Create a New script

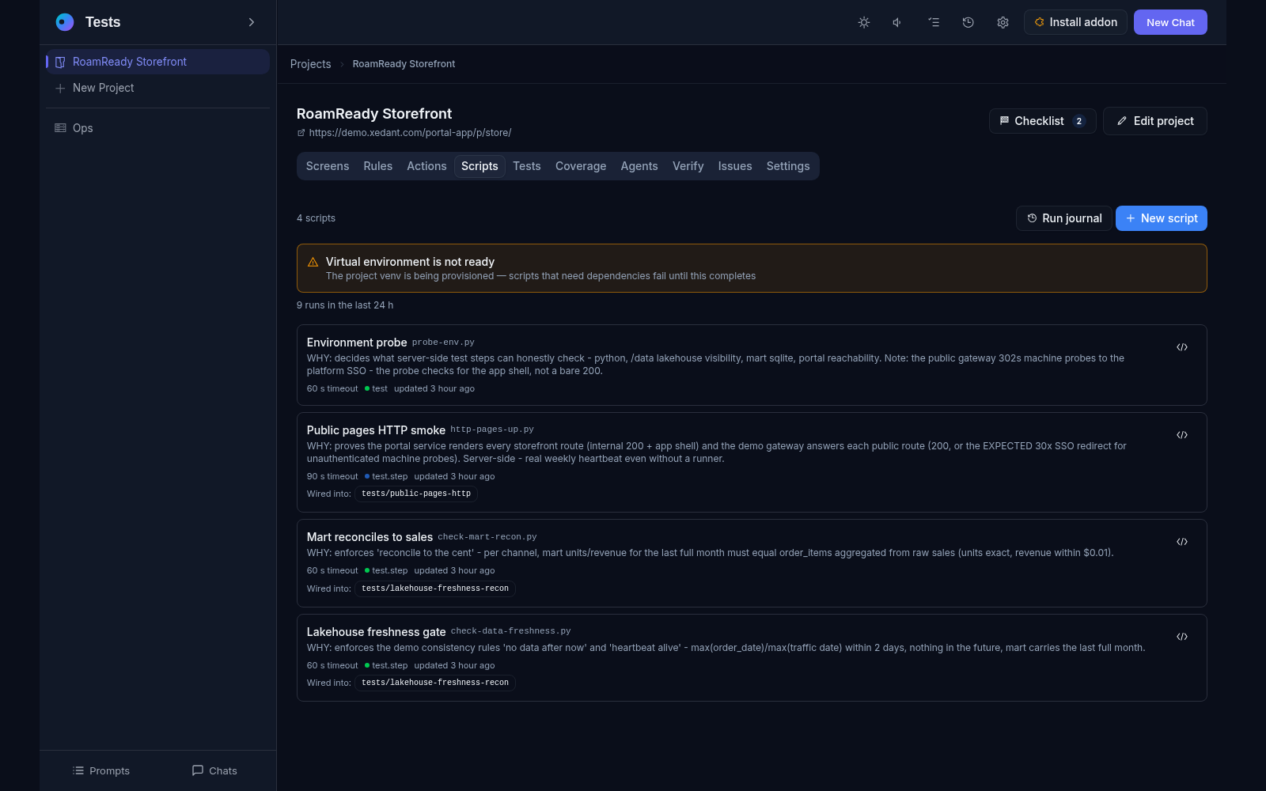(1162, 218)
